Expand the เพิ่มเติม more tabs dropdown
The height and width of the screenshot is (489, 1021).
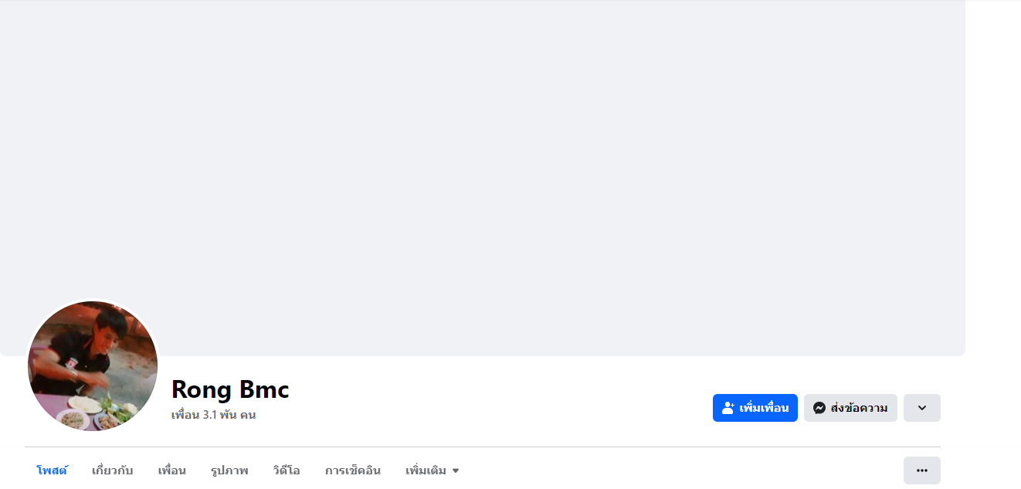click(x=426, y=470)
